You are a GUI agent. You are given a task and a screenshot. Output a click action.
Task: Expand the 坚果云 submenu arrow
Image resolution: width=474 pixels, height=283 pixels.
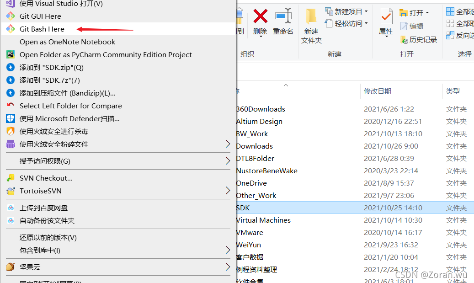(x=228, y=267)
